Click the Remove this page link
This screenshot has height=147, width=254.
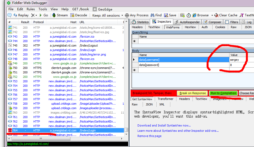tap(149, 136)
